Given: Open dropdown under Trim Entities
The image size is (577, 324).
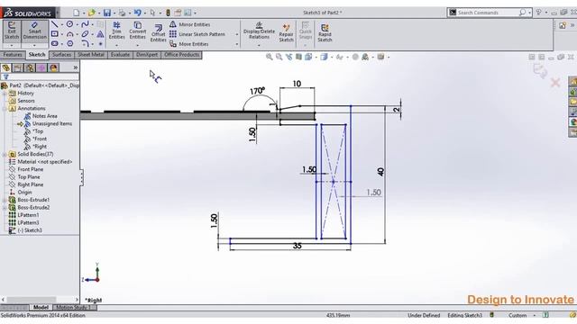Looking at the screenshot, I should 116,46.
